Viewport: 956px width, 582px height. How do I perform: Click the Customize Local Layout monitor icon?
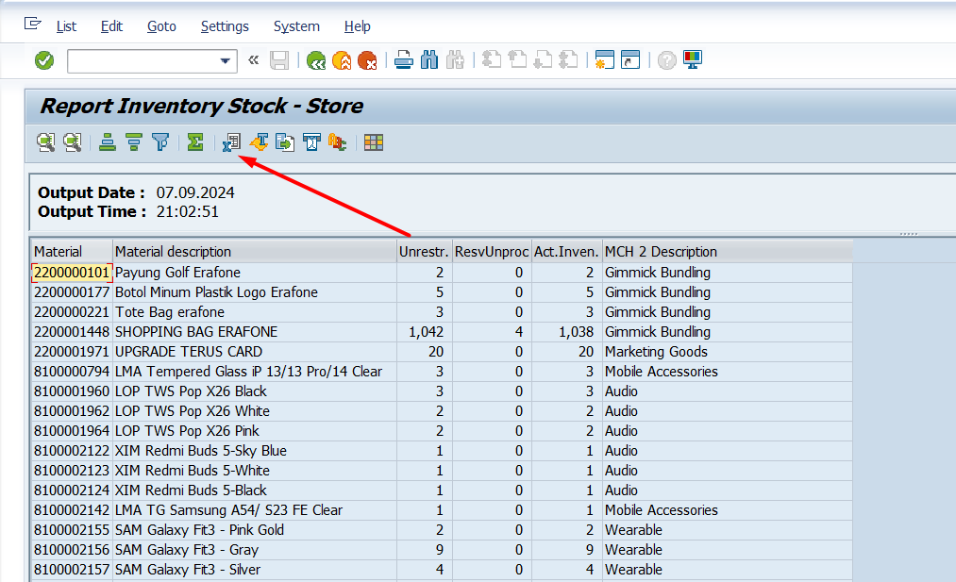[694, 60]
